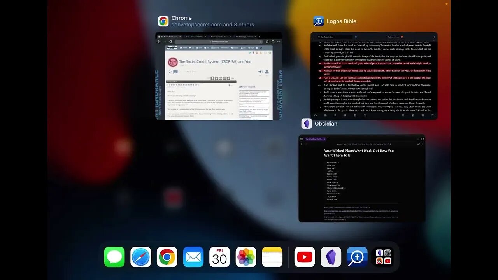Click the Twitter share icon on the page
Image resolution: width=498 pixels, height=280 pixels.
tap(216, 78)
